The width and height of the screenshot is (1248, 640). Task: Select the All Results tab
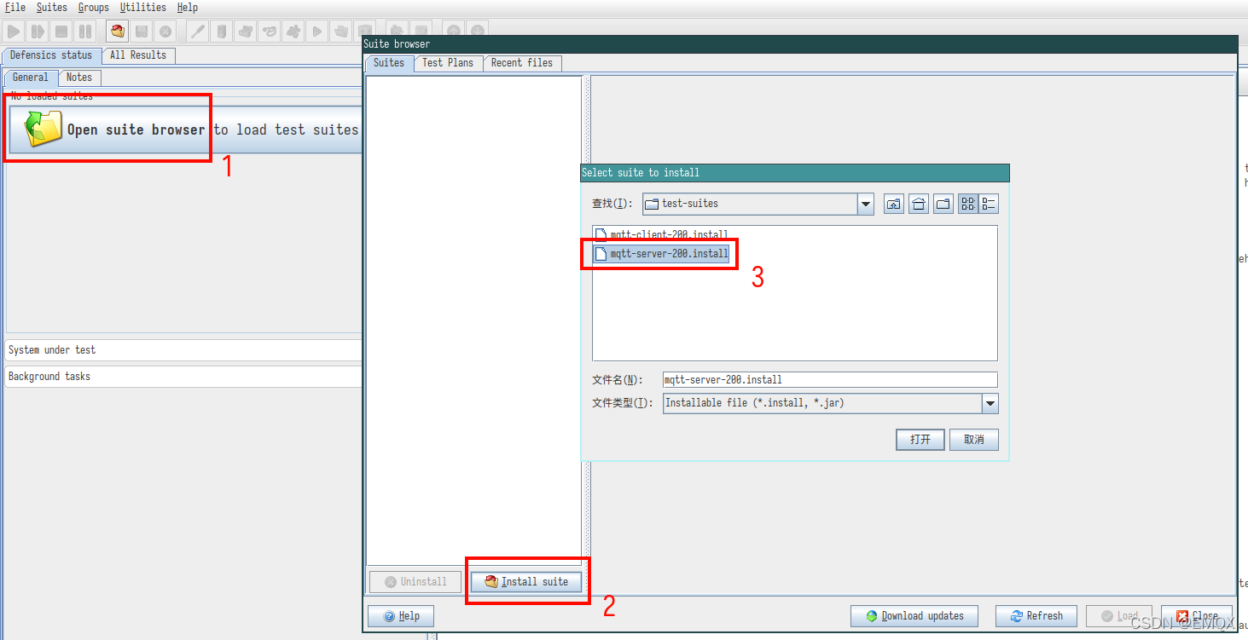point(138,55)
